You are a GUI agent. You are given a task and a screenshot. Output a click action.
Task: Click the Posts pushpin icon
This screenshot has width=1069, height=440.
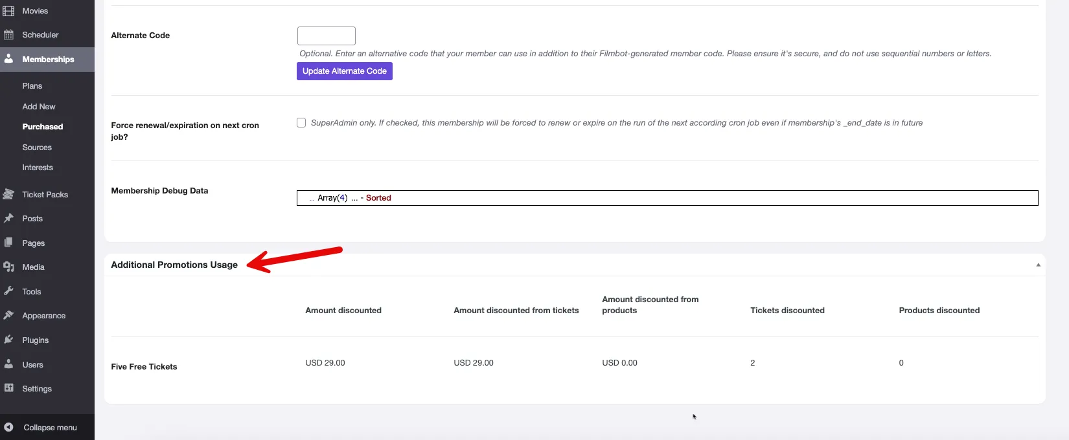pyautogui.click(x=8, y=219)
